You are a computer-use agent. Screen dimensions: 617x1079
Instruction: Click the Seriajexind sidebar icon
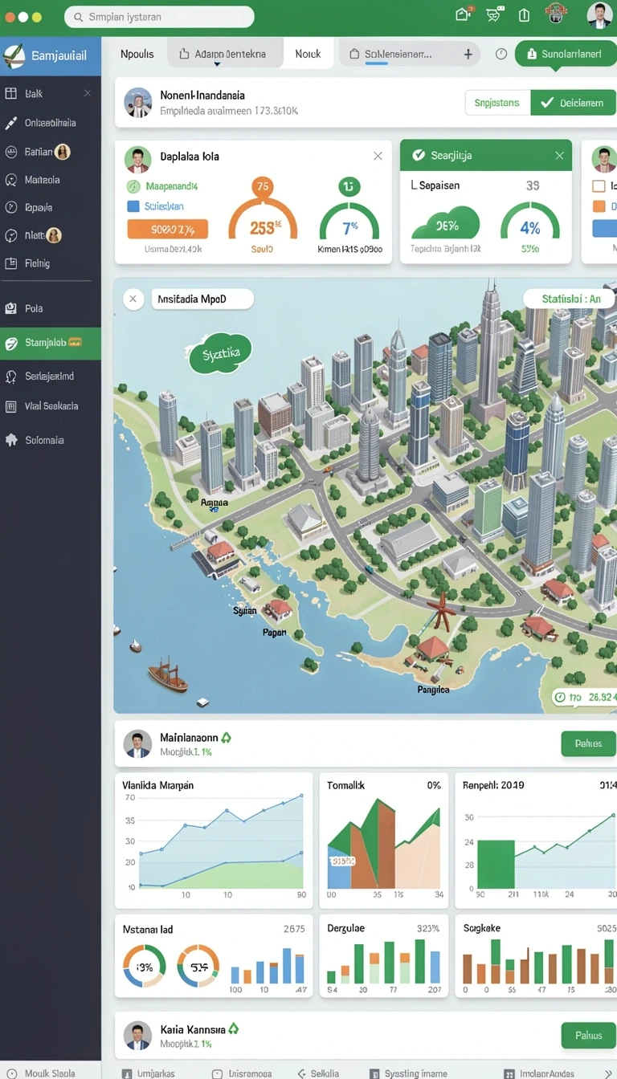click(11, 376)
